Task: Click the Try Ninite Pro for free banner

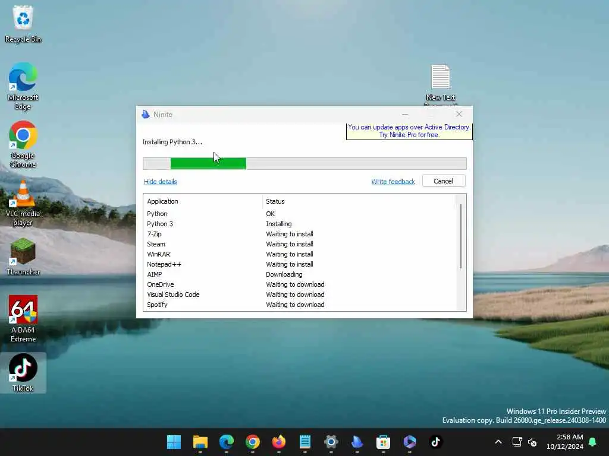Action: 409,131
